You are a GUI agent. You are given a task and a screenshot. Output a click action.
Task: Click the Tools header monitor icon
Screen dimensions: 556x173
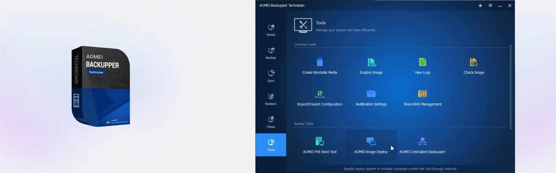pos(303,26)
